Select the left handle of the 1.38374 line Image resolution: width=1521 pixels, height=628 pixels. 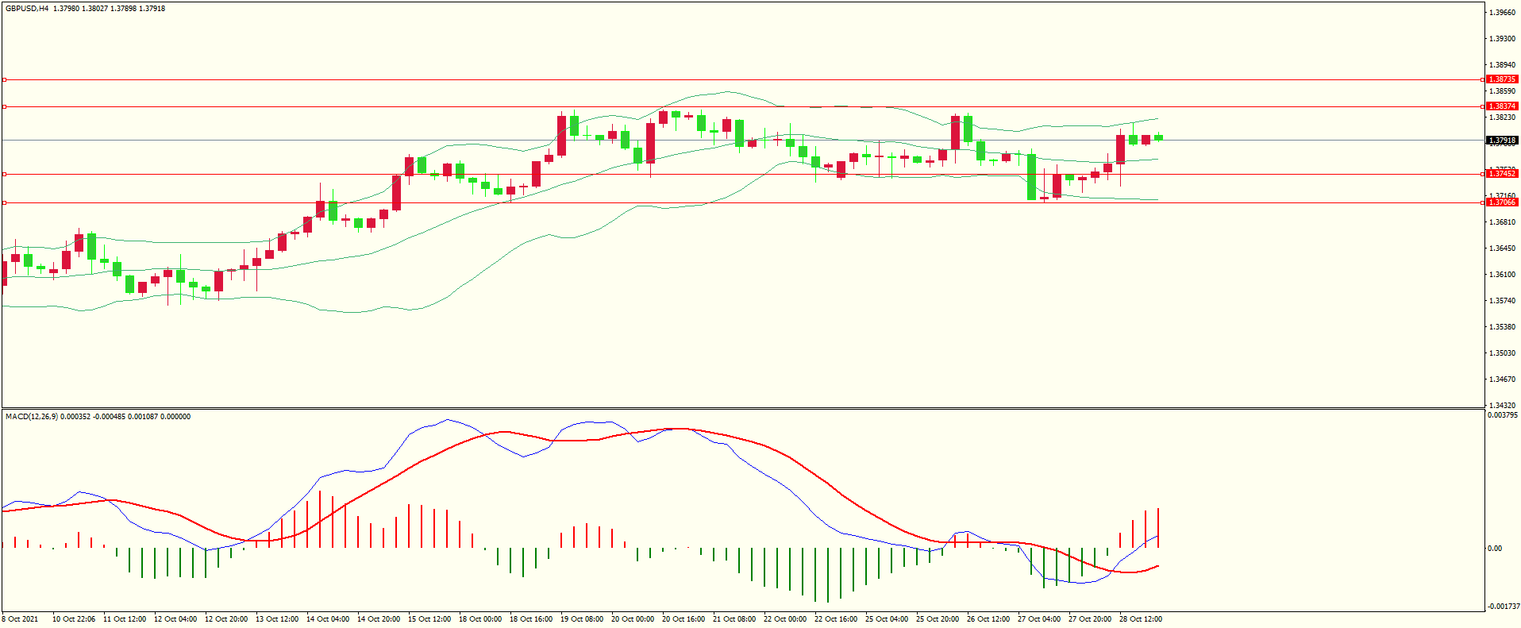click(4, 106)
